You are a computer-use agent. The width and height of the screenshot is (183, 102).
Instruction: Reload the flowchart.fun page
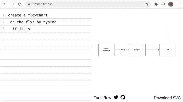click(20, 4)
